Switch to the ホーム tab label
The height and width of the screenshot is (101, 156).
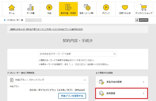click(x=12, y=13)
